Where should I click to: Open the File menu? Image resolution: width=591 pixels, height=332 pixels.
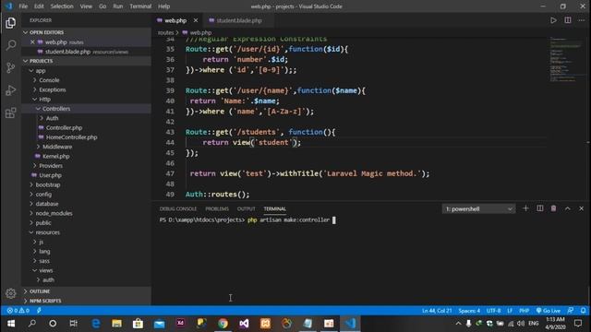pyautogui.click(x=23, y=6)
